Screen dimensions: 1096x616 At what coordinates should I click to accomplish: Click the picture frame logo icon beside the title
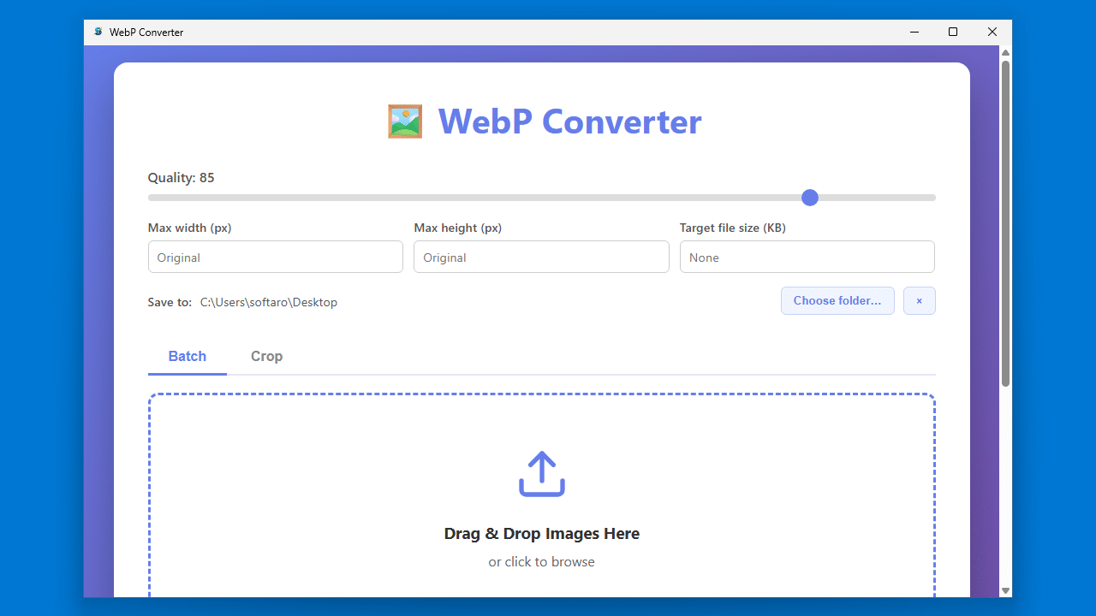(405, 121)
